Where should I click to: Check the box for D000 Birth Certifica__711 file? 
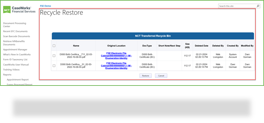pyautogui.click(x=54, y=56)
